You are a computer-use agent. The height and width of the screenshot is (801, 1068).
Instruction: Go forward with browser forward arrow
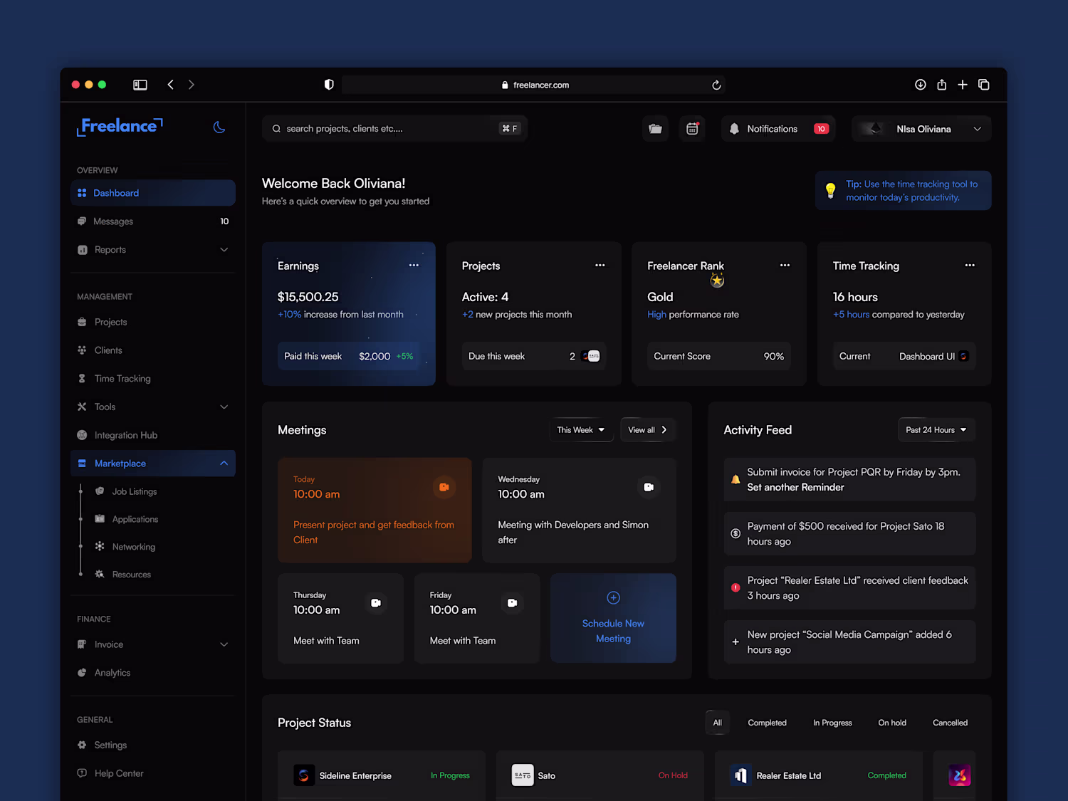(x=191, y=85)
